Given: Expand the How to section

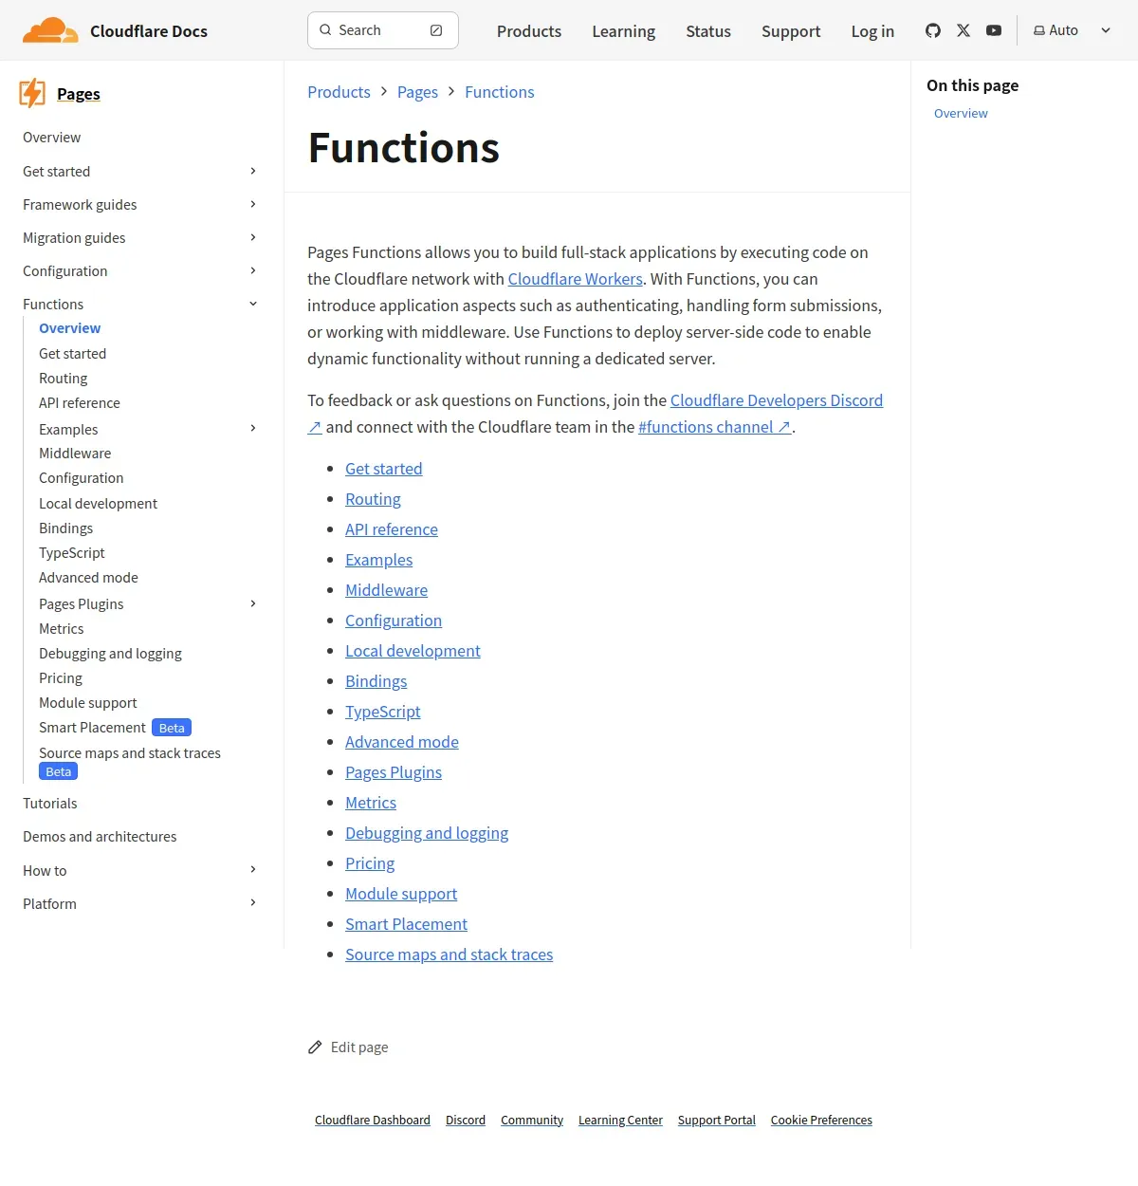Looking at the screenshot, I should tap(253, 869).
